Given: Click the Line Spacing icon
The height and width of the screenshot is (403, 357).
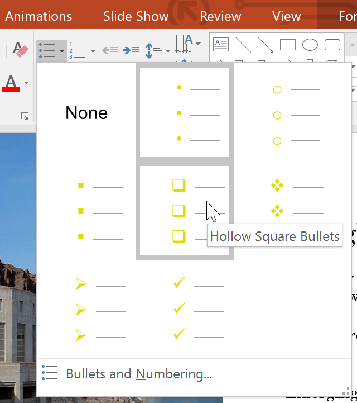Looking at the screenshot, I should tap(153, 51).
